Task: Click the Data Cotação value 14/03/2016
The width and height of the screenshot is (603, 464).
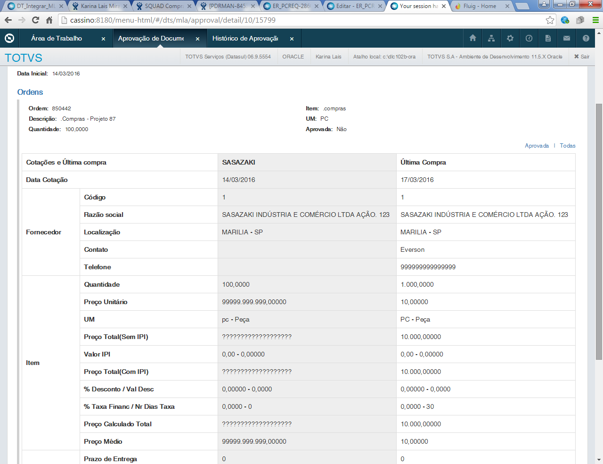Action: 238,180
